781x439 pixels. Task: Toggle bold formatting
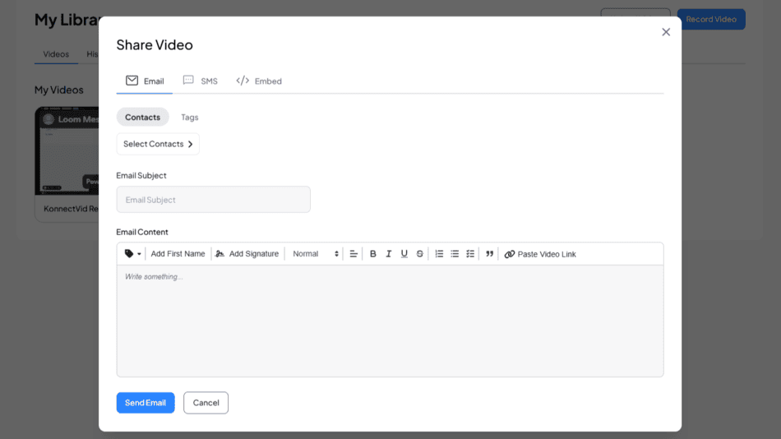[x=372, y=254]
